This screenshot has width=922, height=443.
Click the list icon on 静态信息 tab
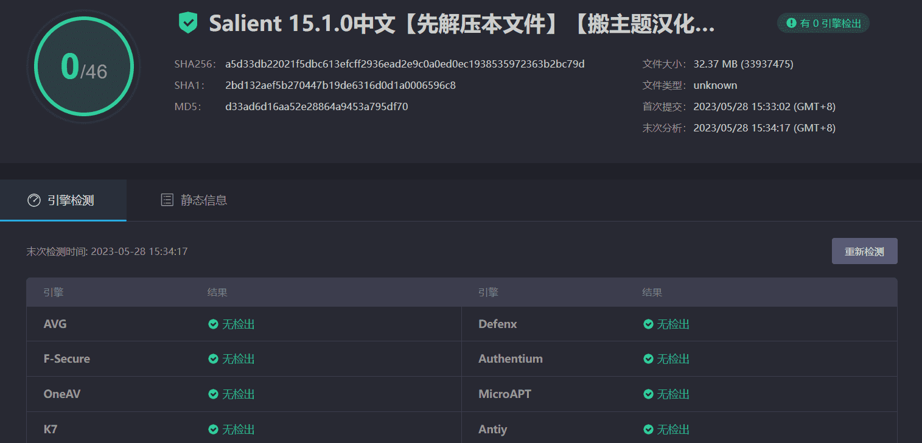pos(167,200)
